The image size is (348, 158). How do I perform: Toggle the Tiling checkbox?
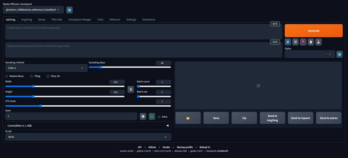[x=32, y=76]
